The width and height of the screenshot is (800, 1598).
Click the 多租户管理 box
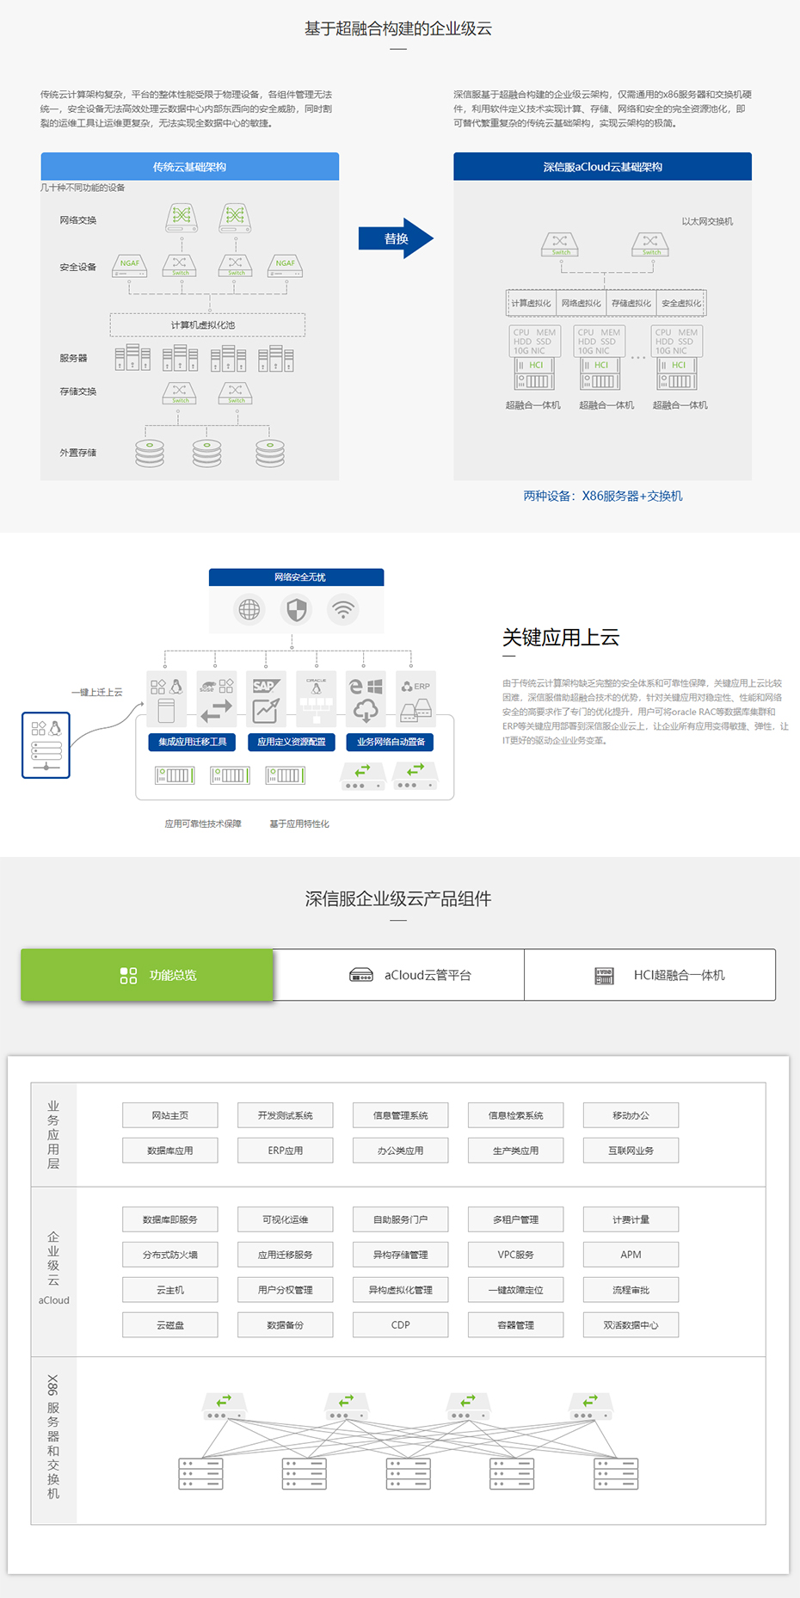(516, 1219)
